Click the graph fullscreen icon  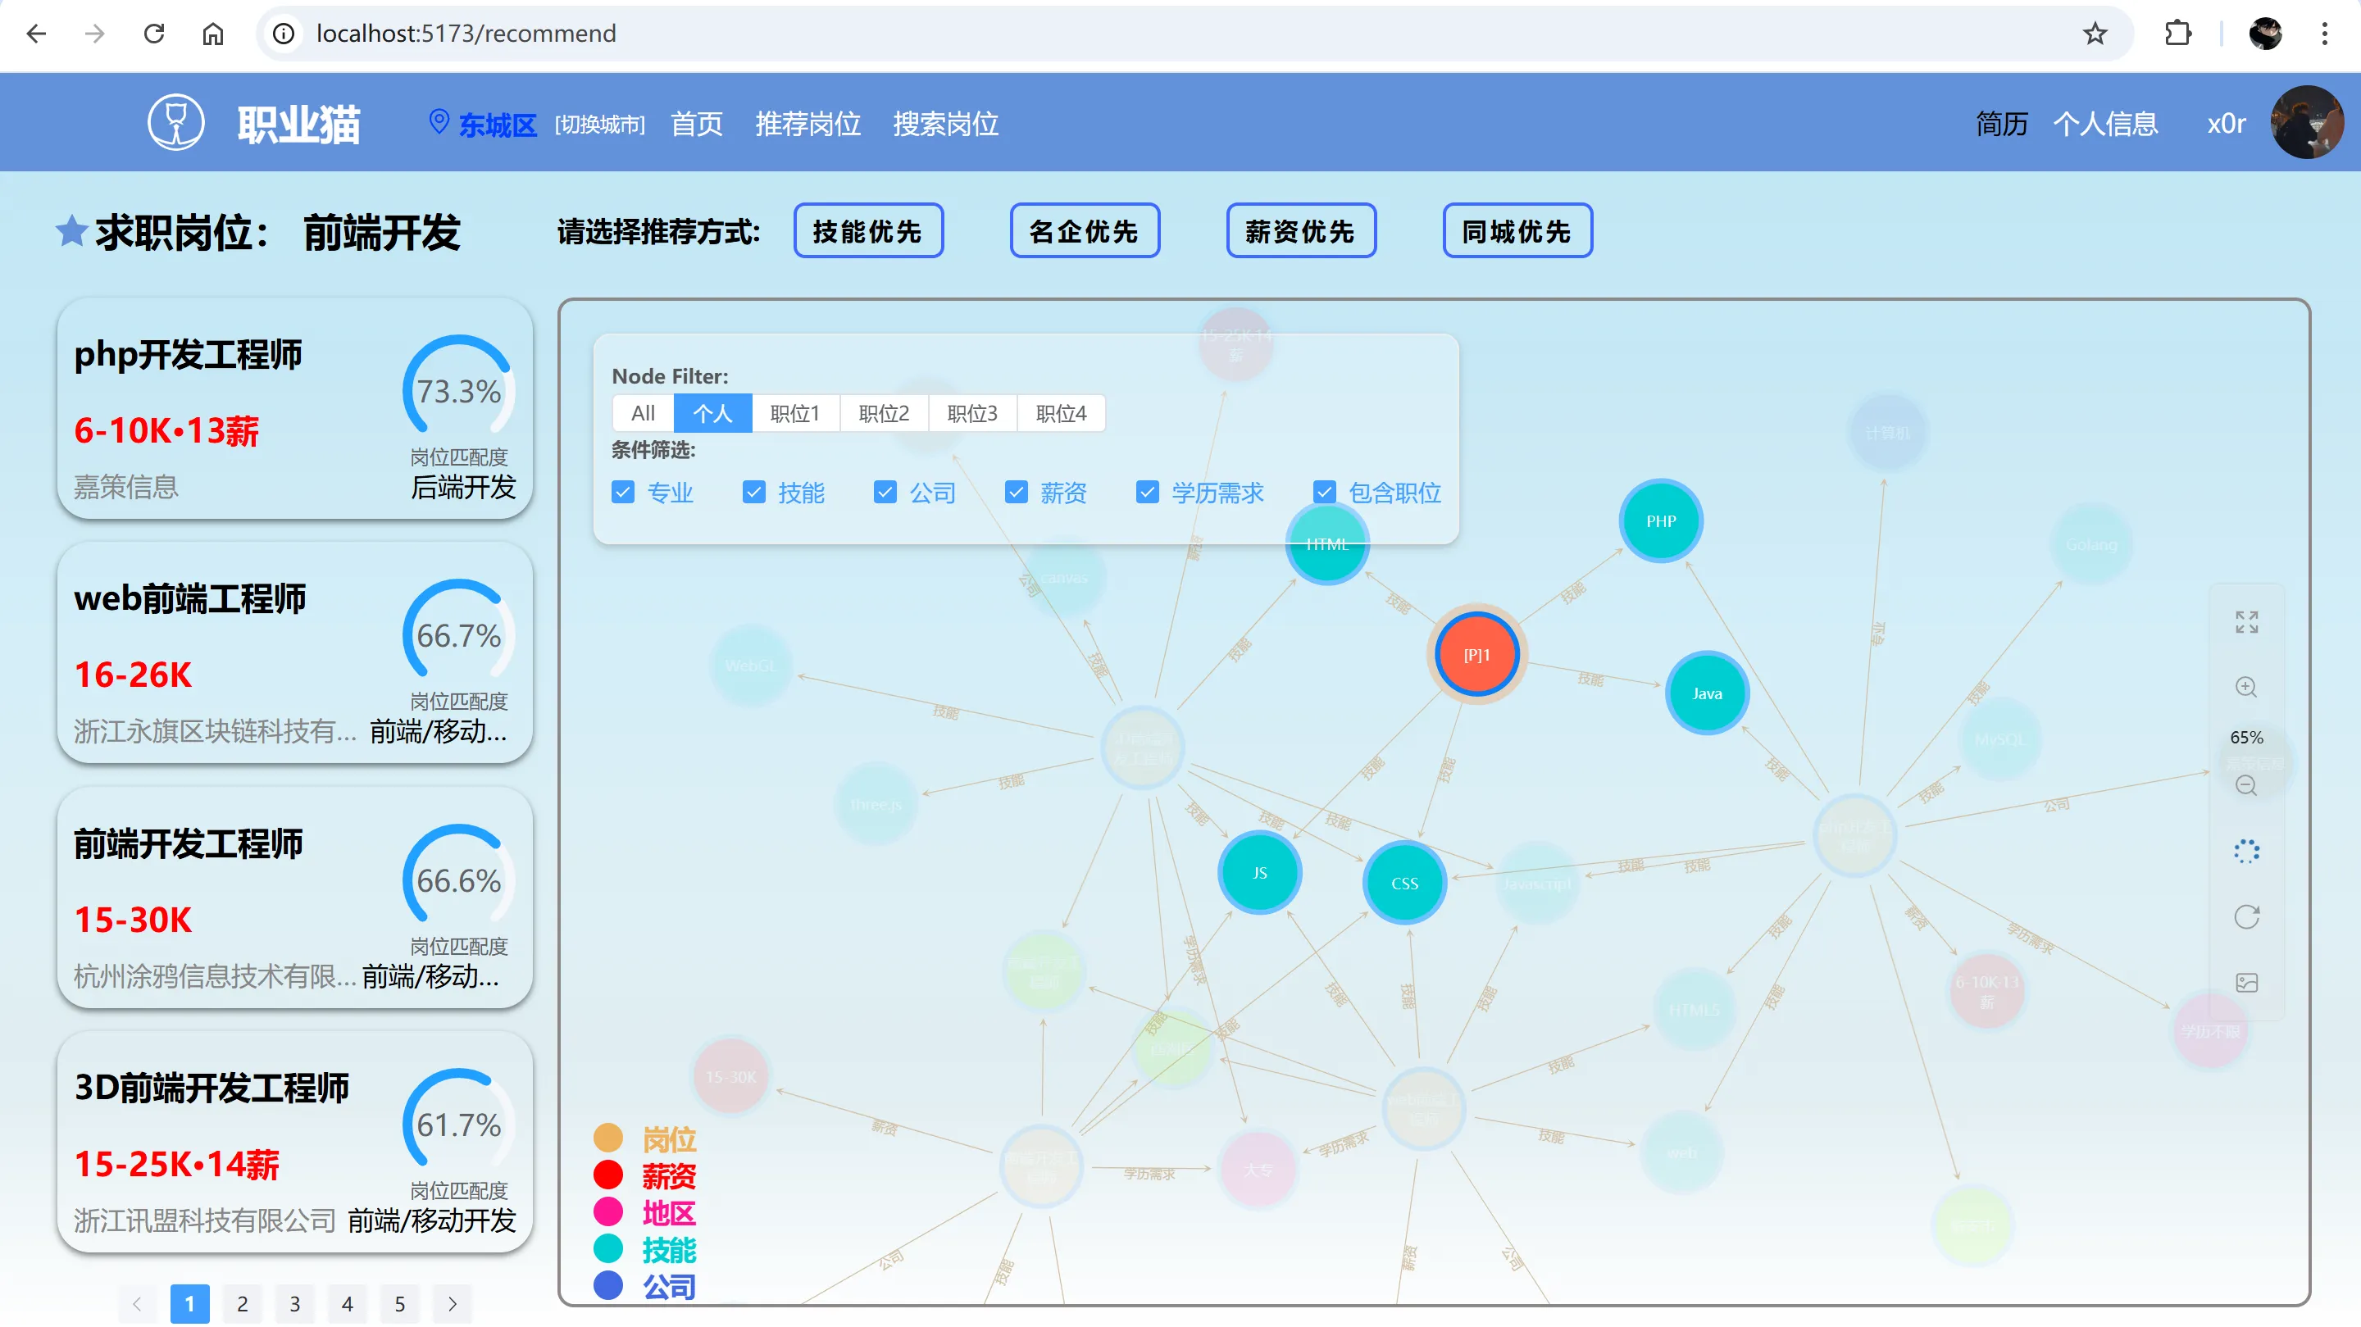(x=2245, y=622)
